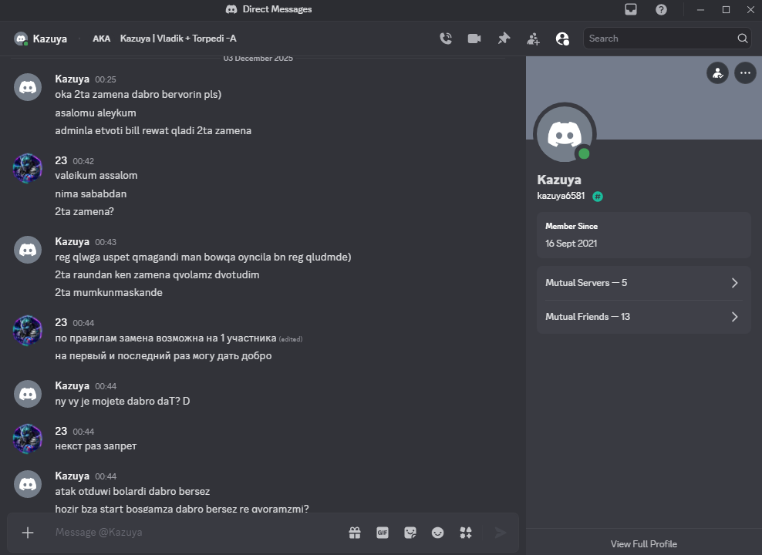762x555 pixels.
Task: Click message 'некст раз запрет'
Action: click(x=96, y=446)
